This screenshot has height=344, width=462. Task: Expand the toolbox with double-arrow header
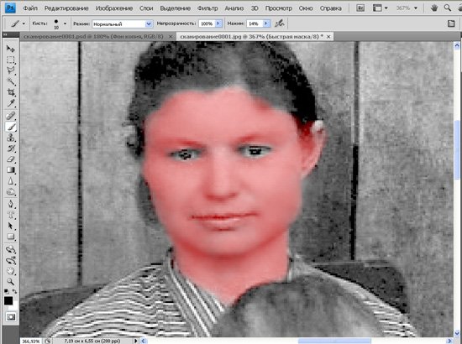click(5, 34)
